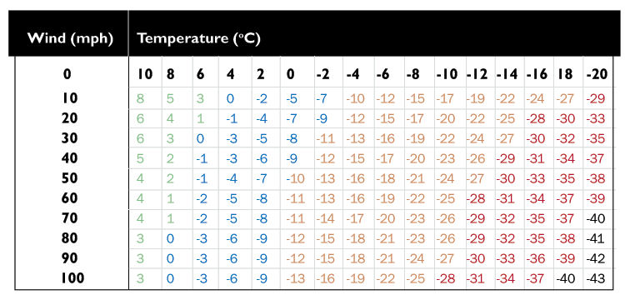
Task: Select the -6 °C column header
Action: 382,74
